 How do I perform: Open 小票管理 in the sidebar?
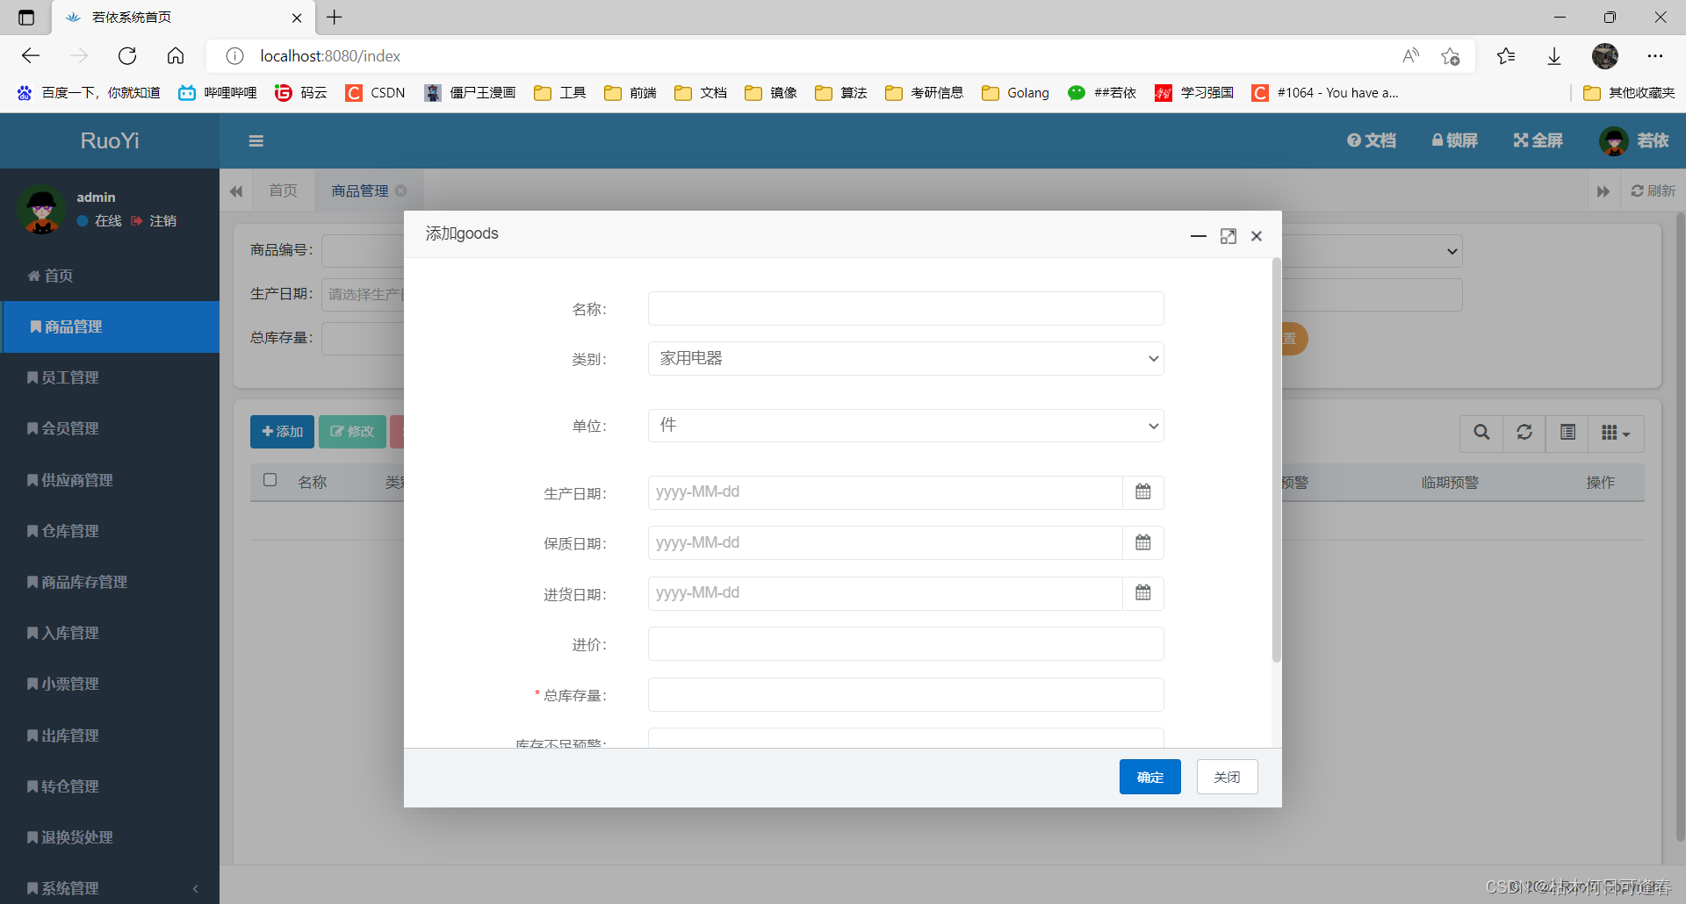[x=110, y=684]
